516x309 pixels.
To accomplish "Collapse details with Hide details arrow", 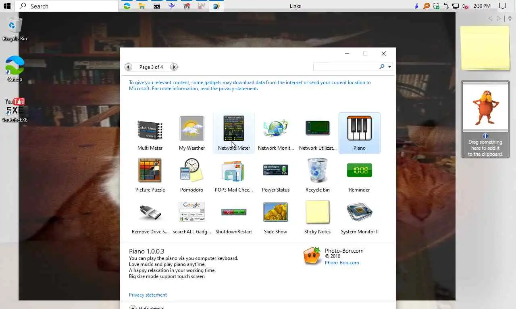I will [x=133, y=307].
